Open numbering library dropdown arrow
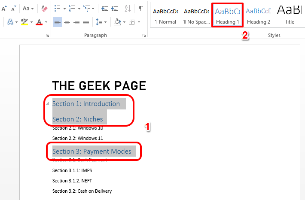Viewport: 305px width, 200px height. 79,9
